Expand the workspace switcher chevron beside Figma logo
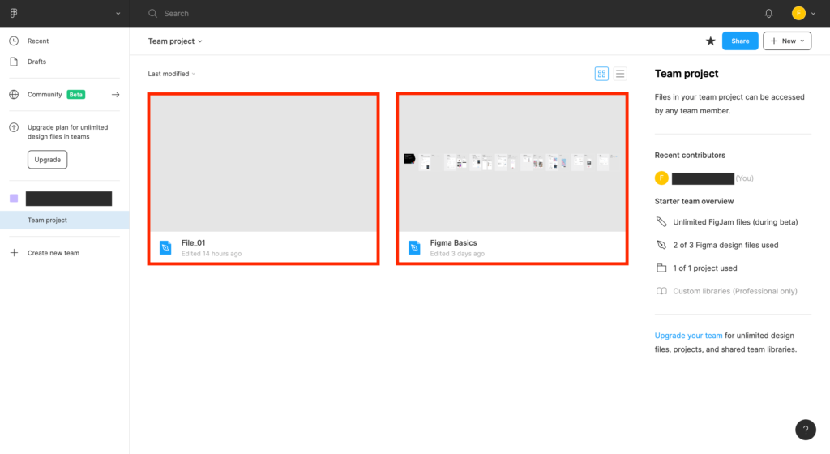 (118, 14)
